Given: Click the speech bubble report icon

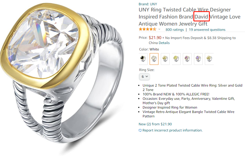Looking at the screenshot, I should click(140, 130).
